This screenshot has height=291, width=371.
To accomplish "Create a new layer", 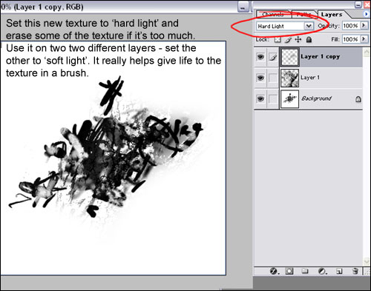I will [x=339, y=271].
